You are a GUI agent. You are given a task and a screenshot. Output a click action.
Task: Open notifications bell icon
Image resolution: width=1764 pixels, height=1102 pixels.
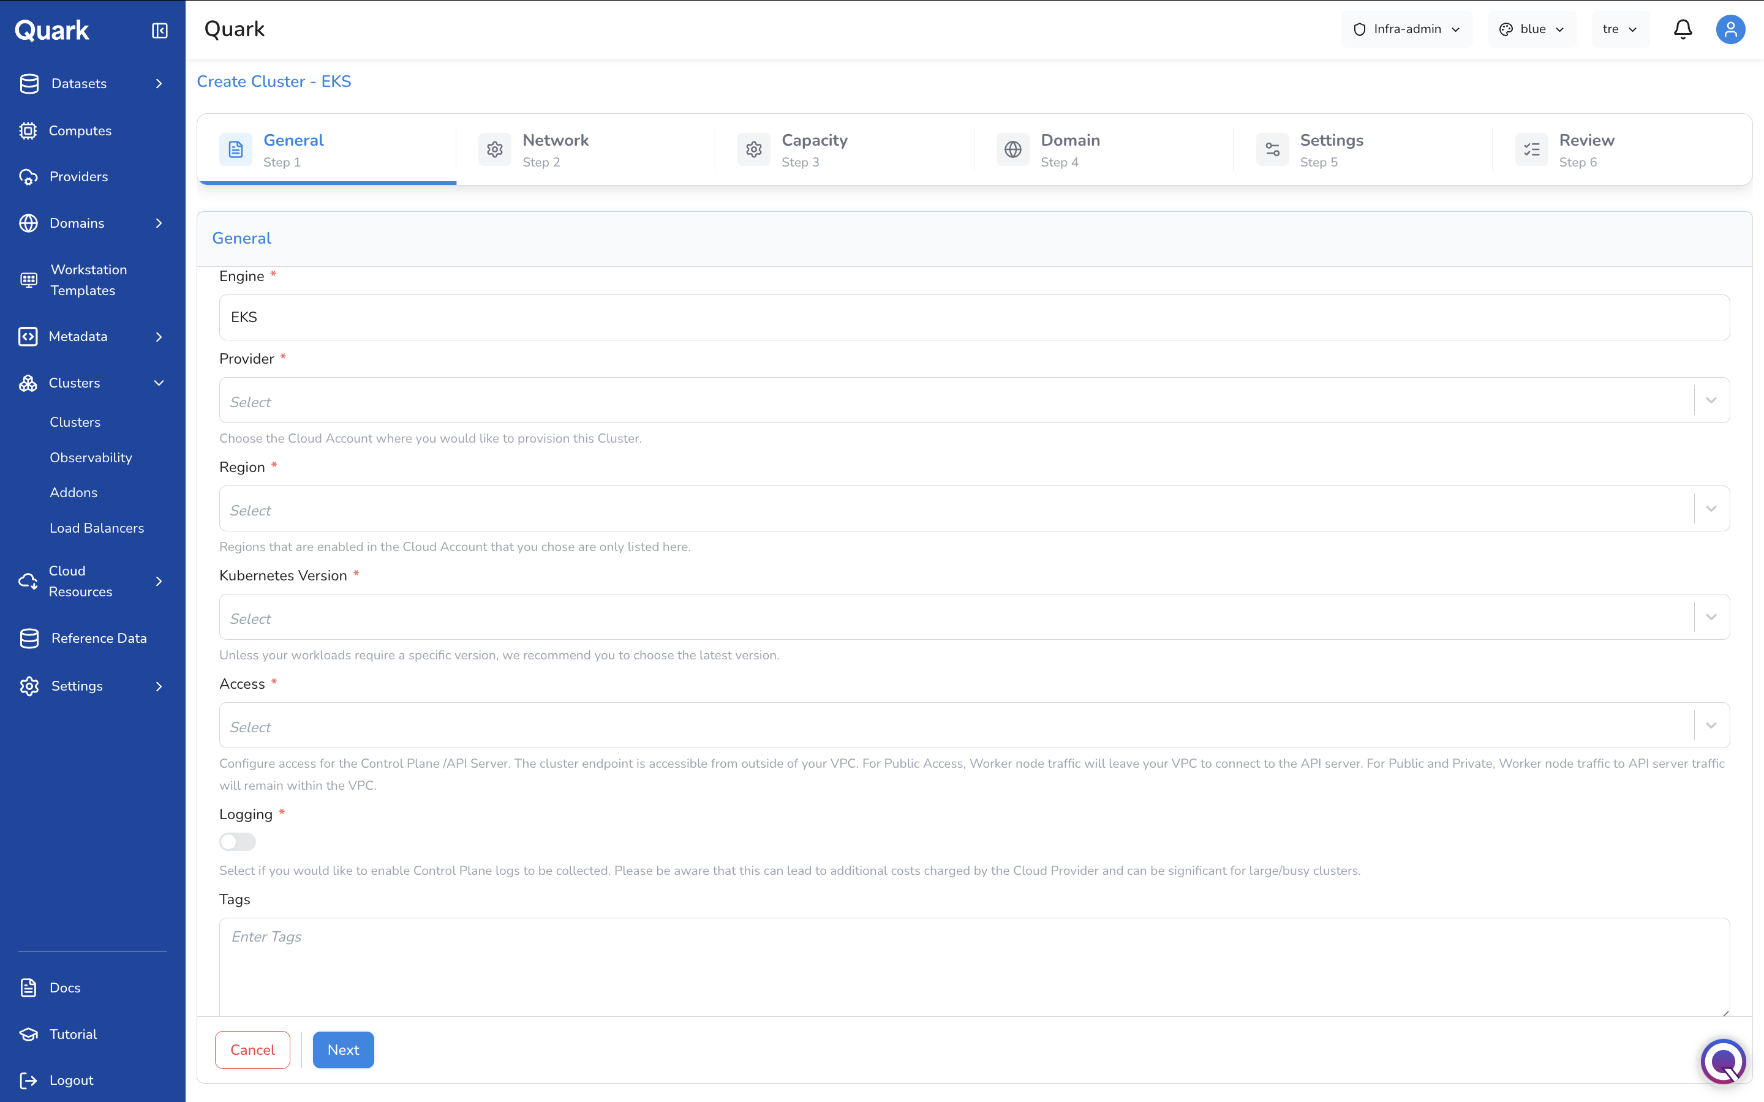tap(1683, 29)
